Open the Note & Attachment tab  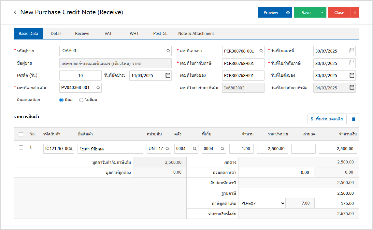point(196,34)
